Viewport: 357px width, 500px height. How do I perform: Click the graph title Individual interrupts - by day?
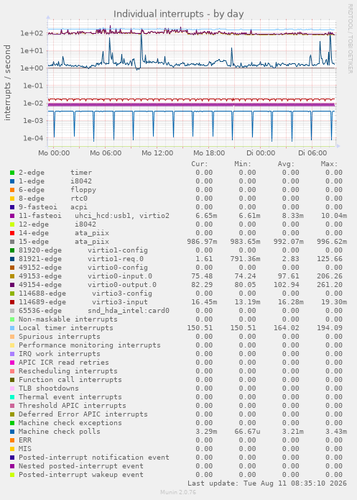coord(178,14)
